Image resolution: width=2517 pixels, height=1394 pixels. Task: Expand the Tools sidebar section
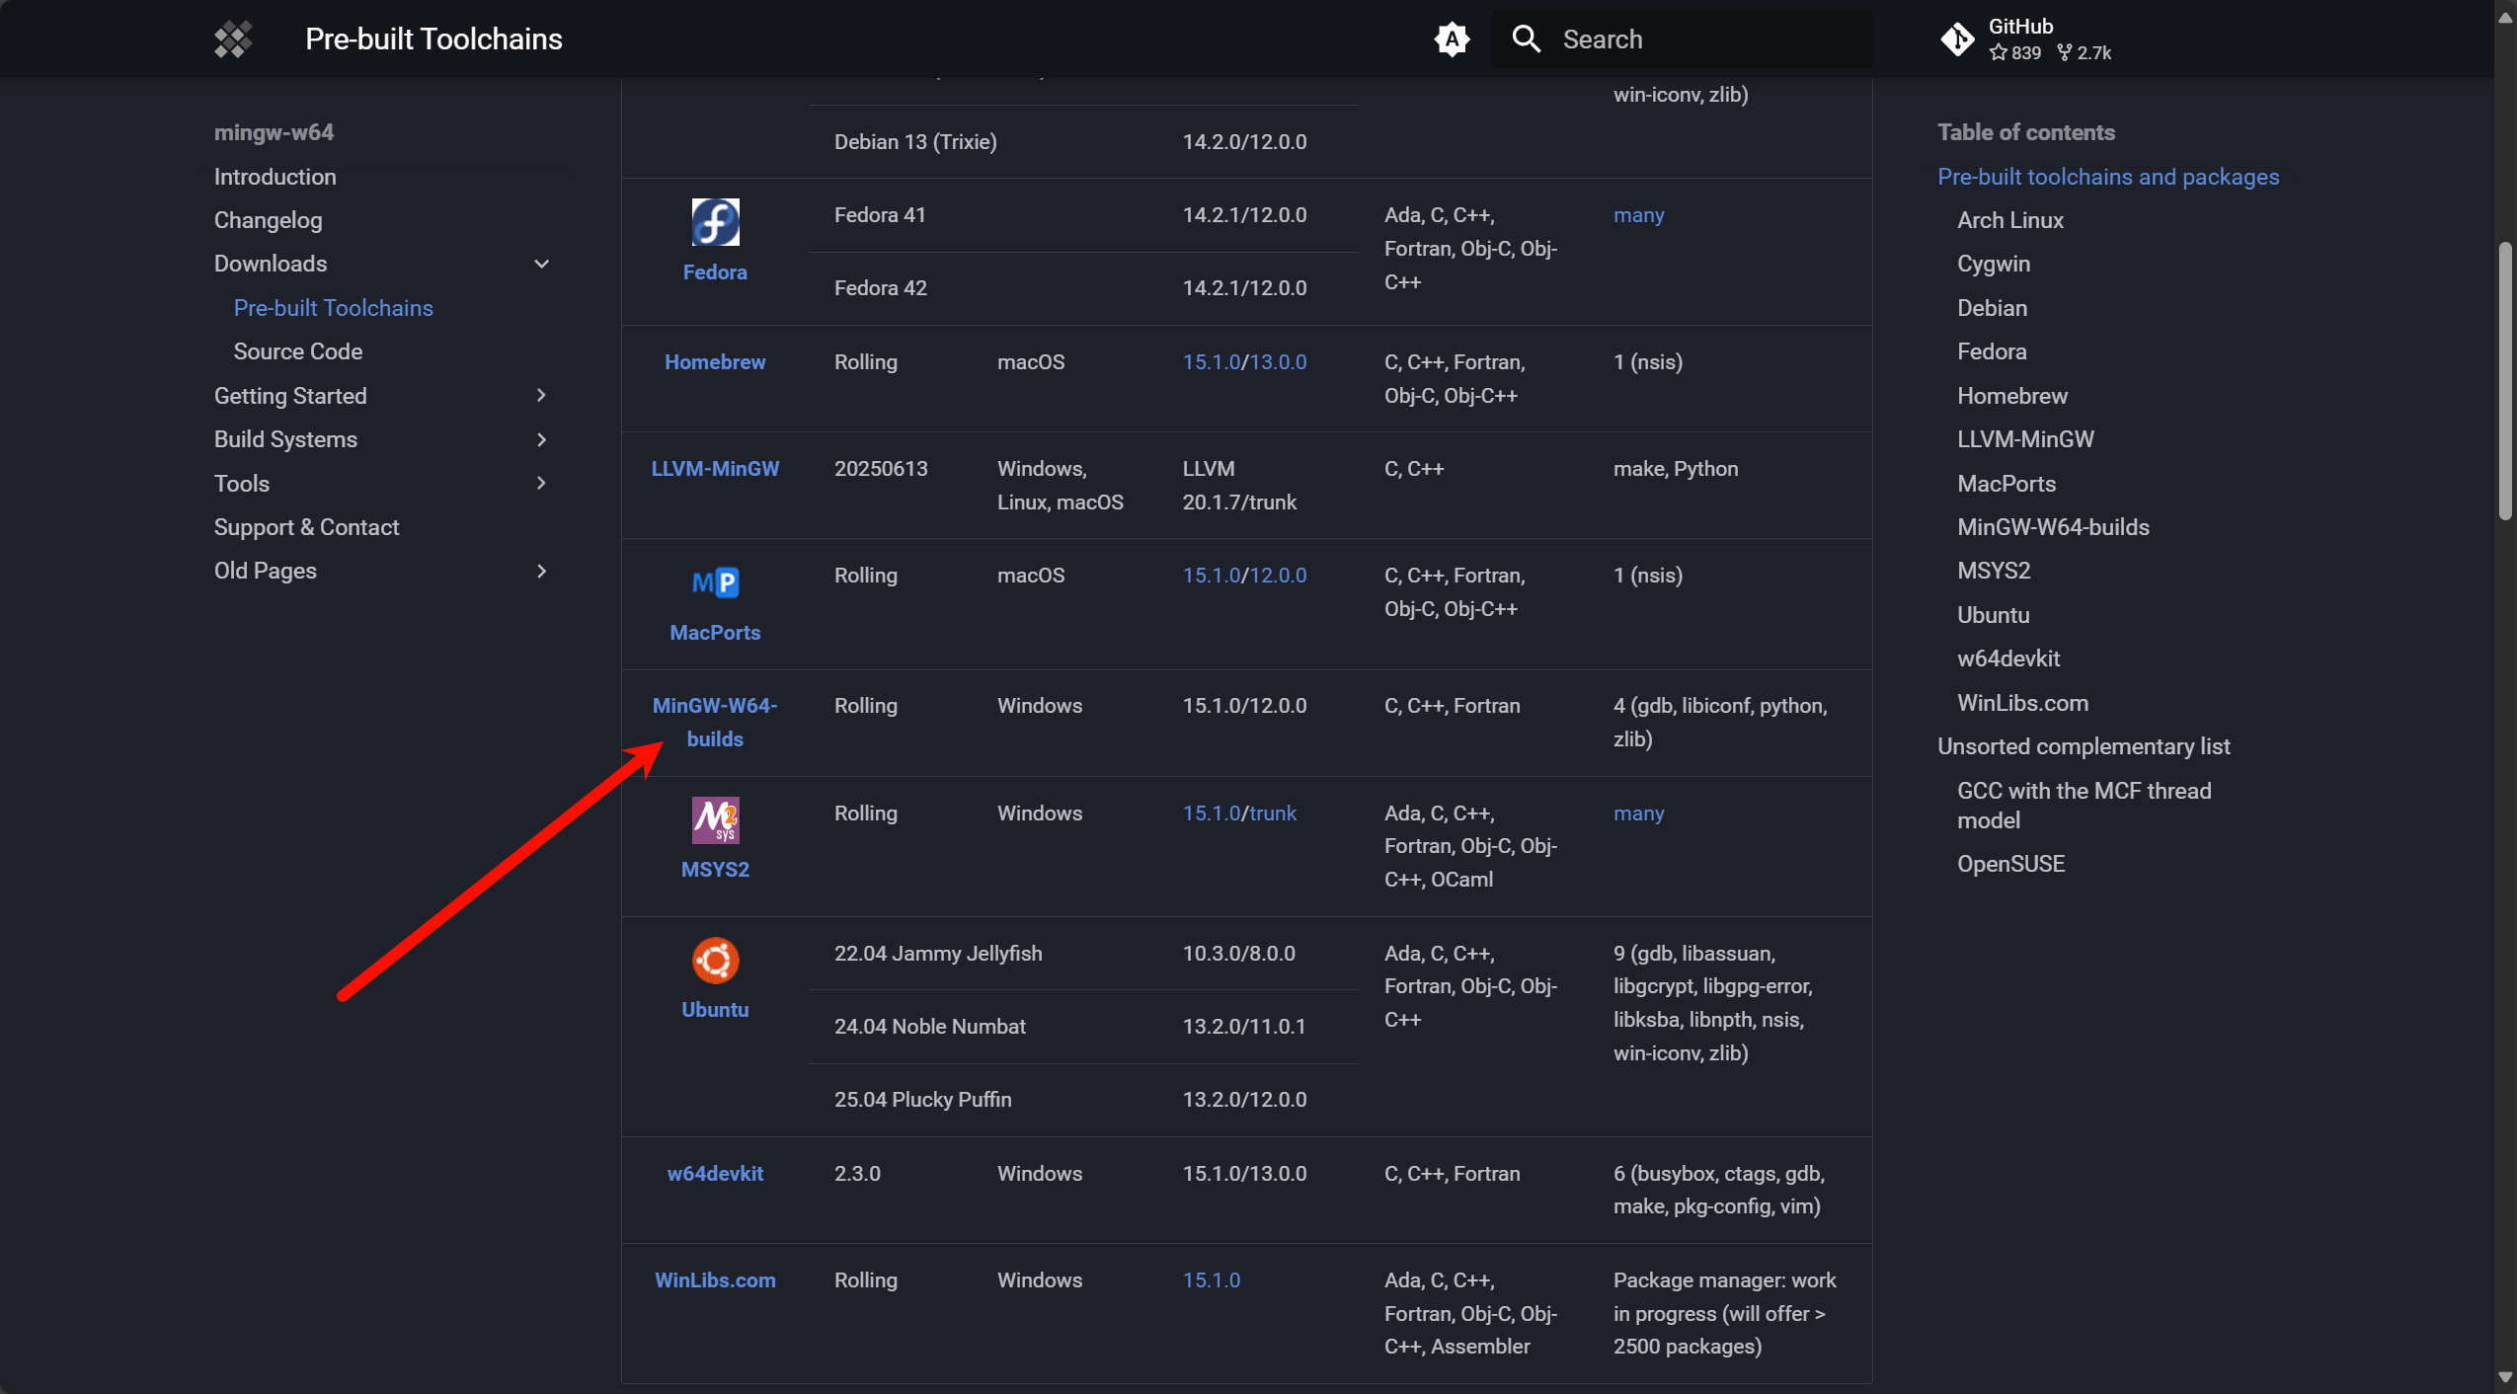541,484
